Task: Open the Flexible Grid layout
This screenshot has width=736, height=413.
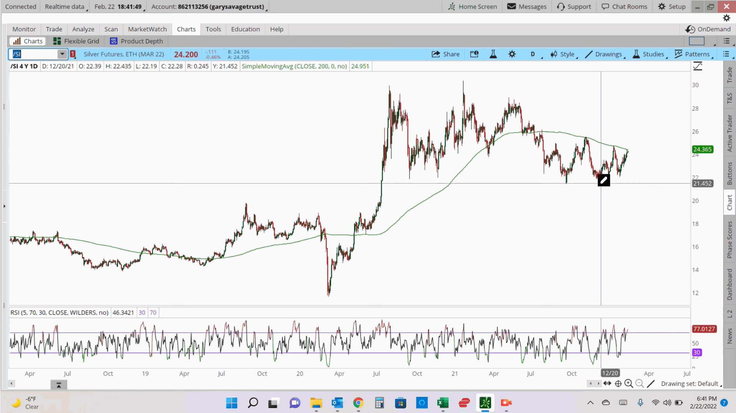Action: (x=76, y=41)
